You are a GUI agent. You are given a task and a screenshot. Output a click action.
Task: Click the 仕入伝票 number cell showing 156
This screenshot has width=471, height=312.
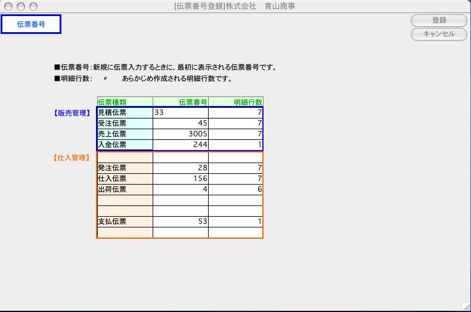click(x=181, y=179)
